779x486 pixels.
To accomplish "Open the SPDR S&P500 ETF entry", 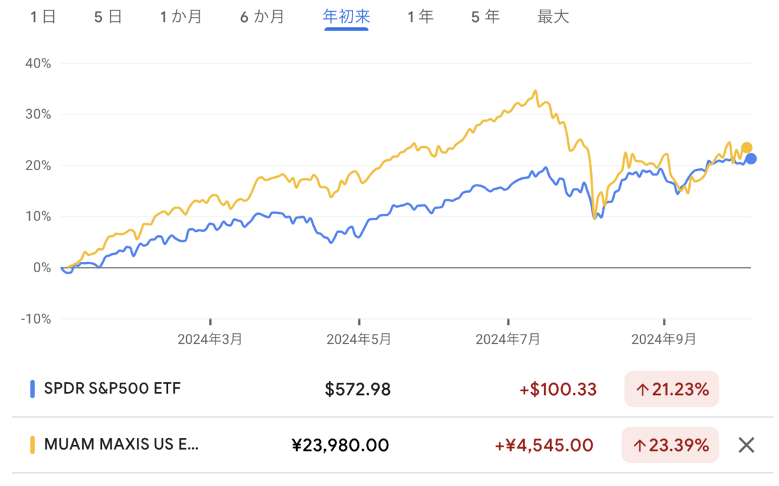I will tap(112, 389).
